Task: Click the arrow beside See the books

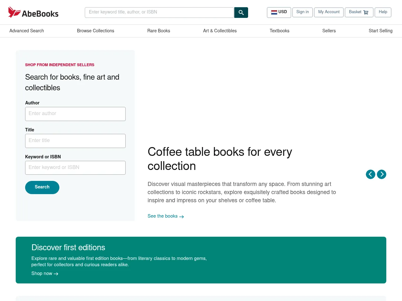Action: pyautogui.click(x=181, y=216)
